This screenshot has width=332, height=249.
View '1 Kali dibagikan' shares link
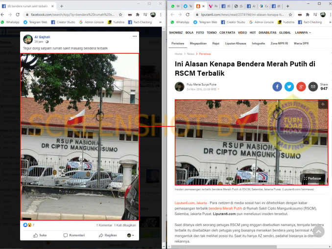[125, 226]
